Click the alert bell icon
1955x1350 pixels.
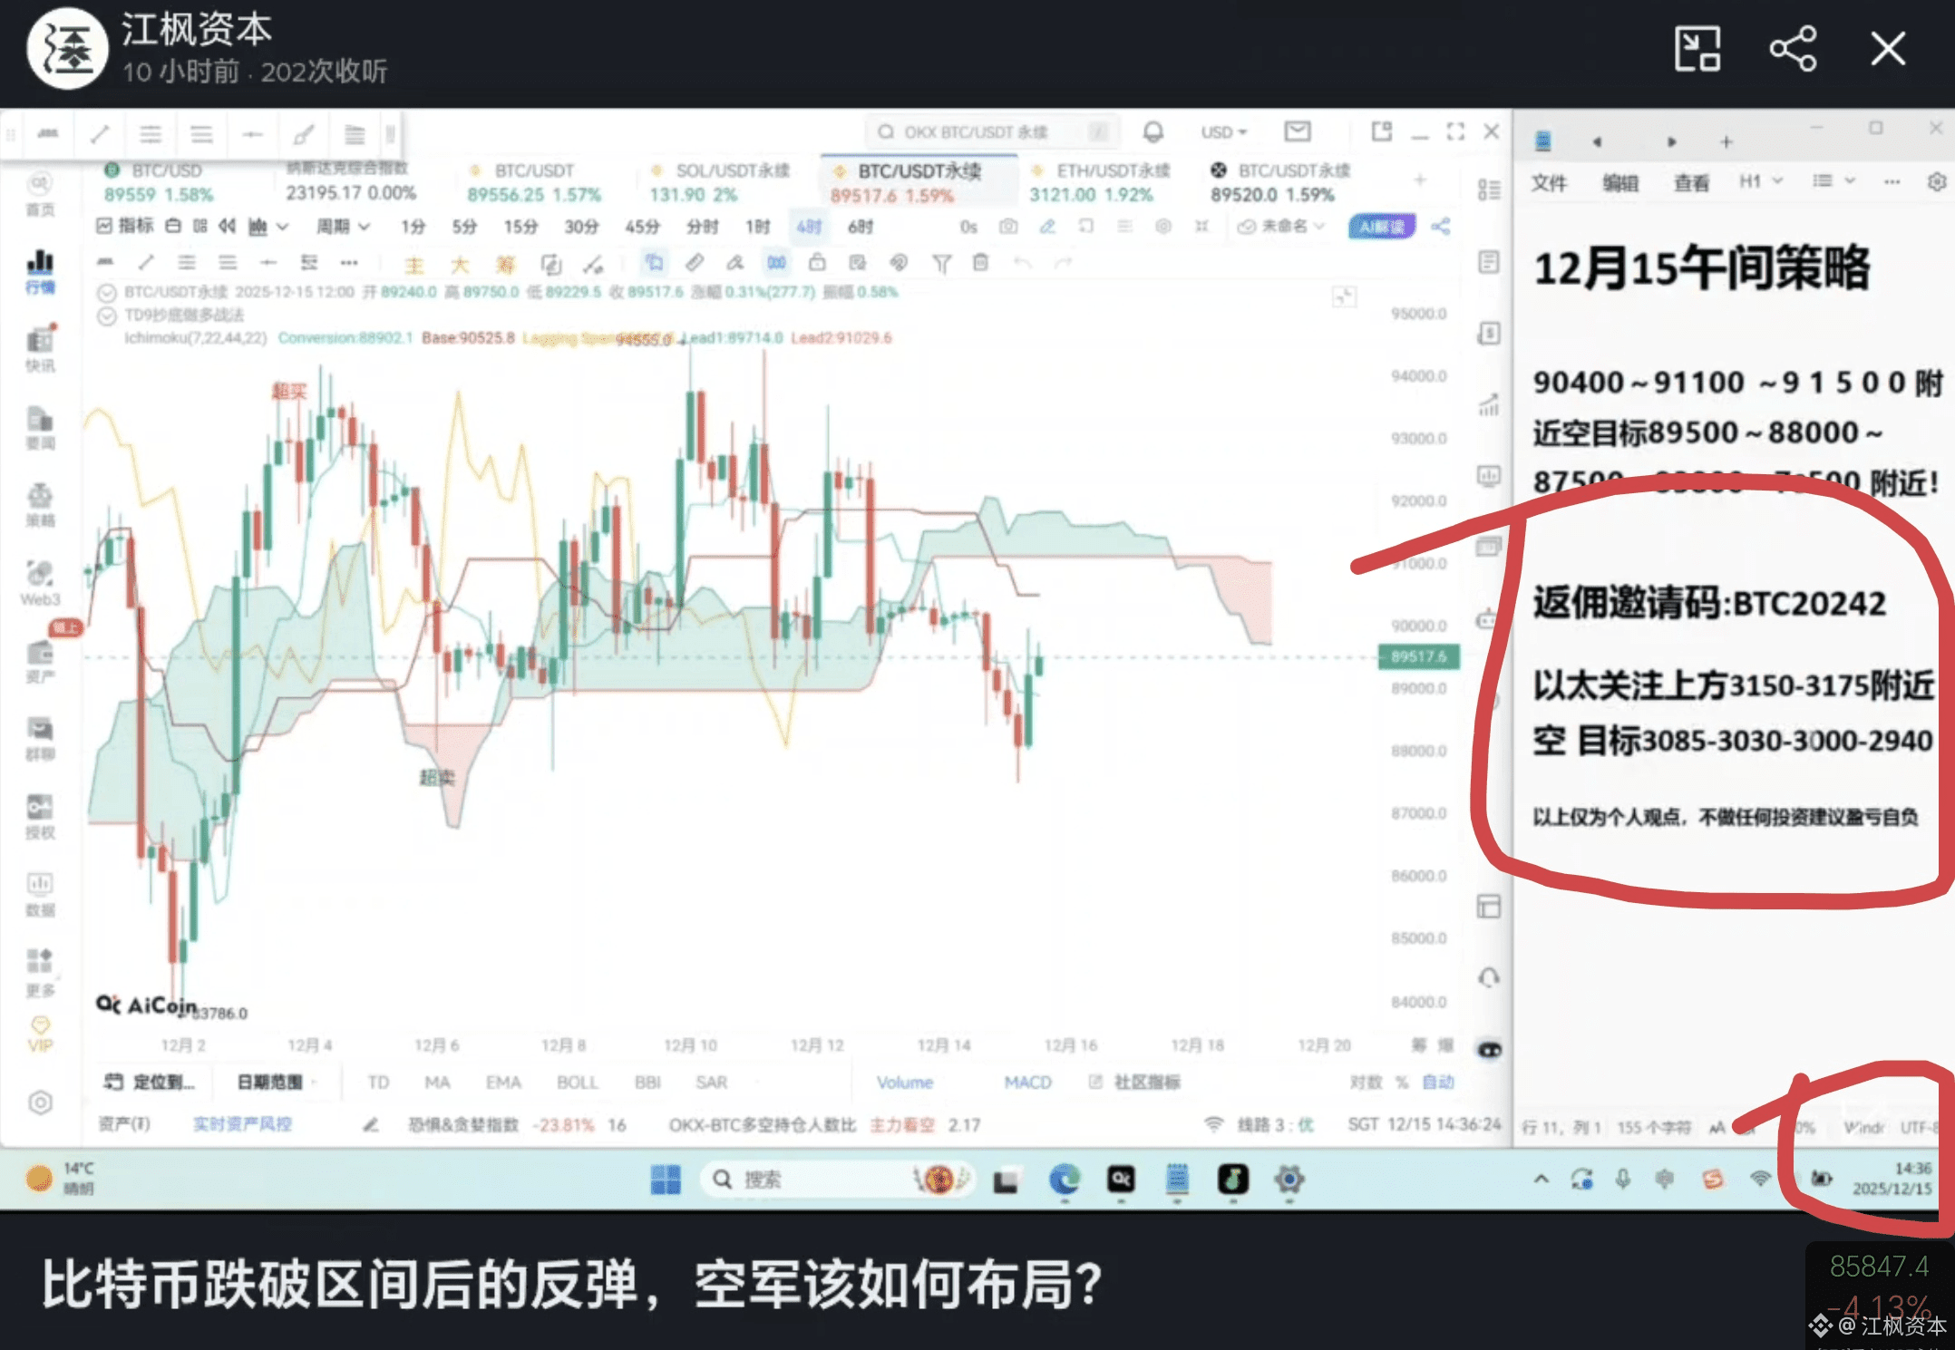(x=1153, y=132)
